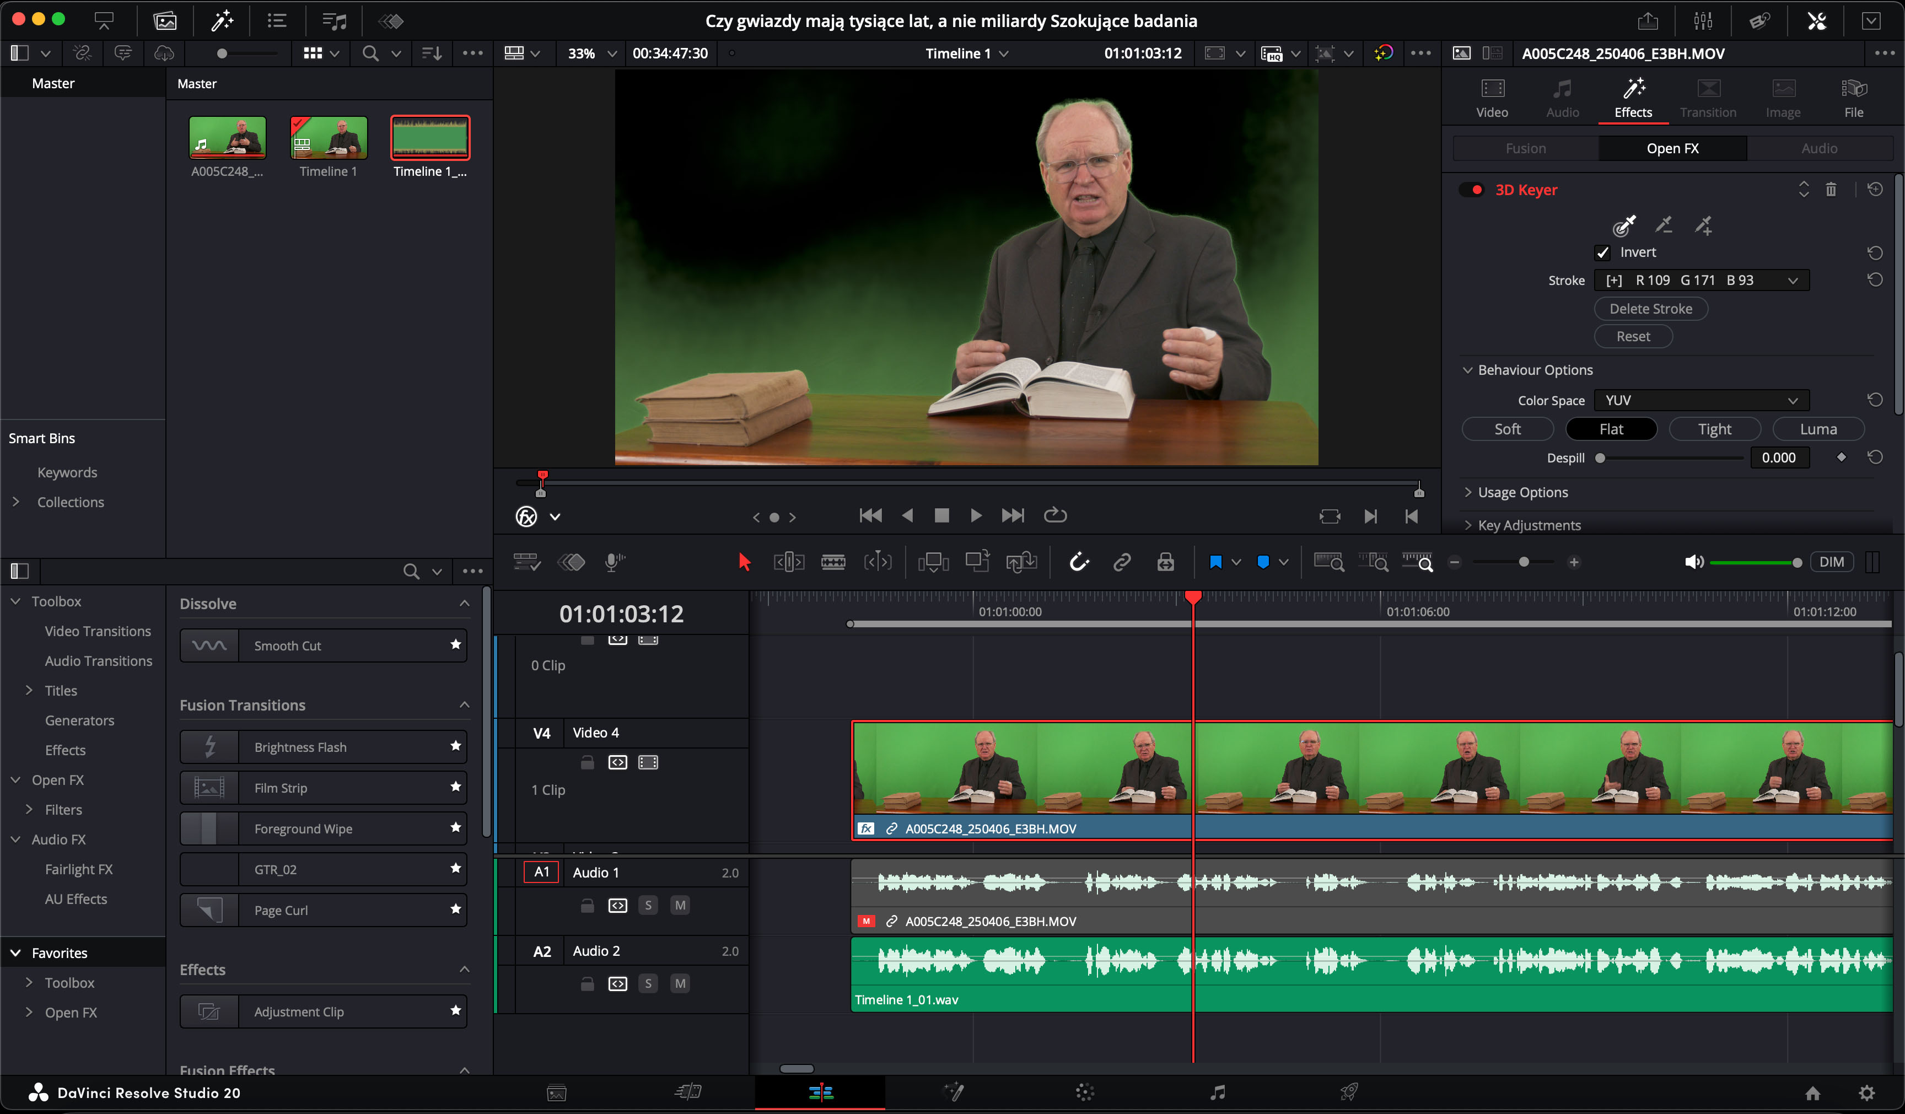Select the 3D Keyer subtract stroke tool

click(1664, 224)
